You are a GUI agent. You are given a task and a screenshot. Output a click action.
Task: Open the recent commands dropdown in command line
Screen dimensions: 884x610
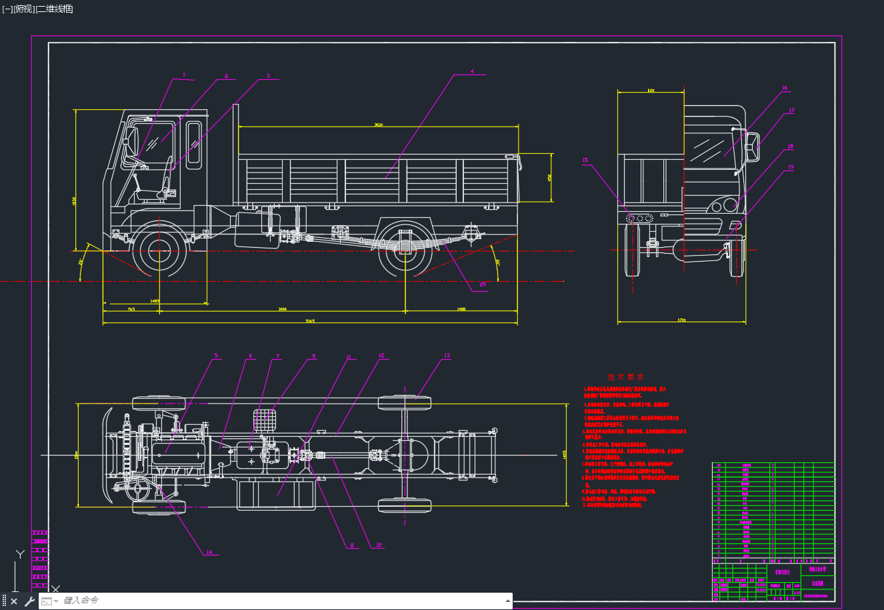(51, 601)
